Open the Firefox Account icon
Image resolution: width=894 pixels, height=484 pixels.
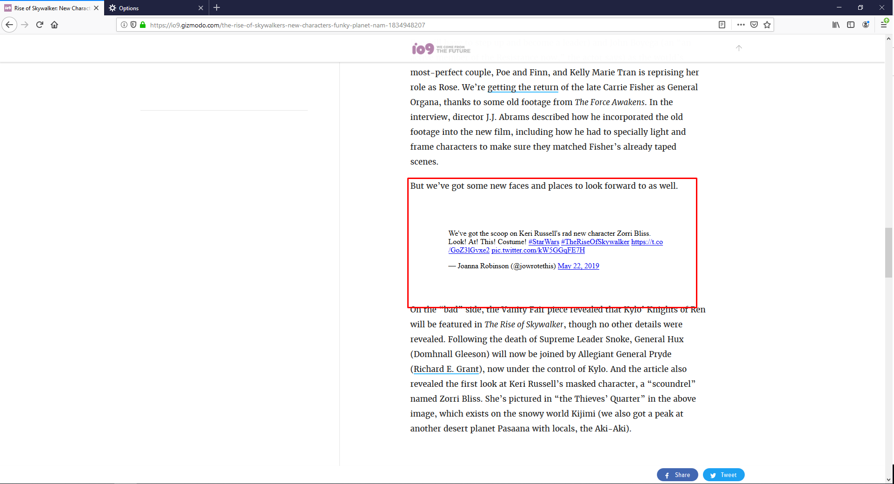tap(866, 25)
